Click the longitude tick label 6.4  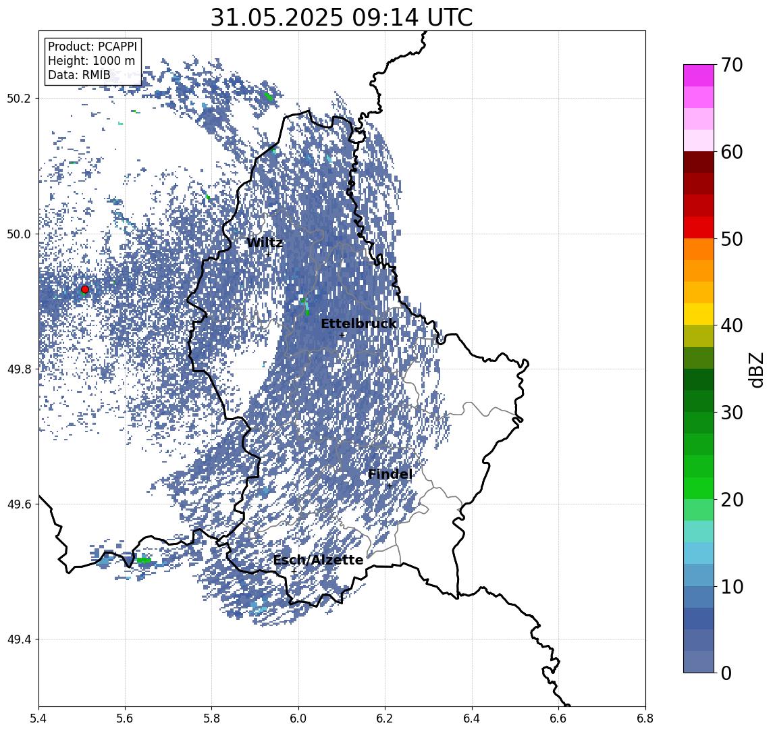point(473,718)
